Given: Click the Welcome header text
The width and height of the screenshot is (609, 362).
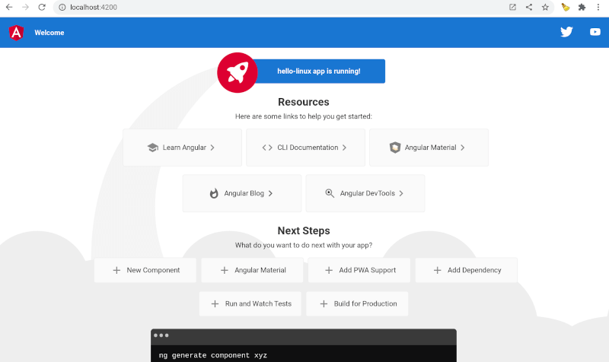Looking at the screenshot, I should (49, 33).
